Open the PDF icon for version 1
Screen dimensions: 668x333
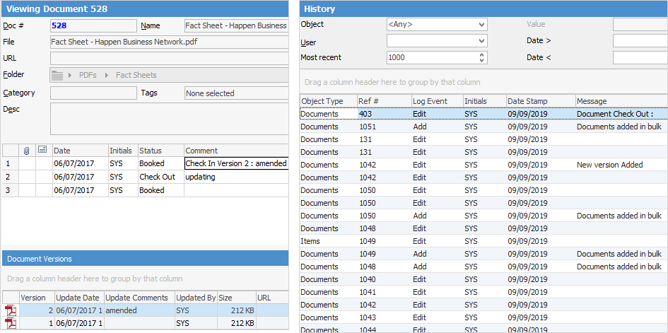tap(10, 323)
